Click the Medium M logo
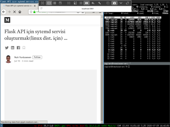This screenshot has height=127, width=170. coord(7,20)
